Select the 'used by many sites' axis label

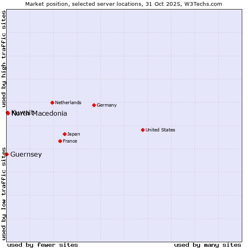(x=207, y=245)
